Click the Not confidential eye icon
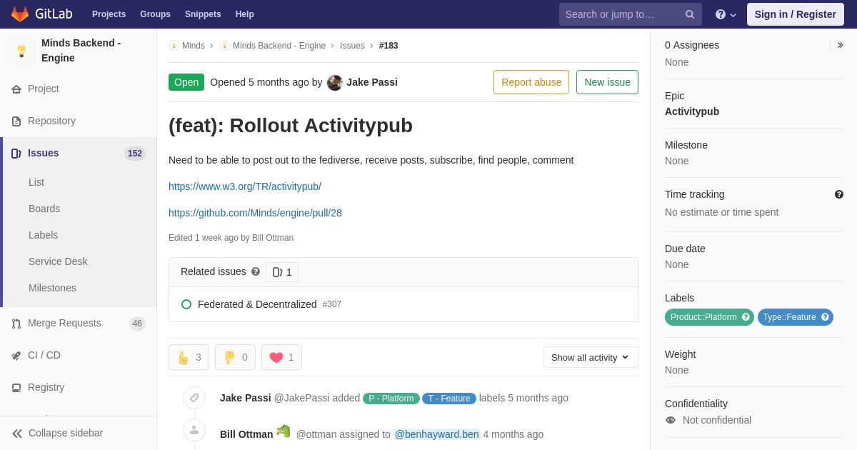857x450 pixels. click(x=671, y=420)
